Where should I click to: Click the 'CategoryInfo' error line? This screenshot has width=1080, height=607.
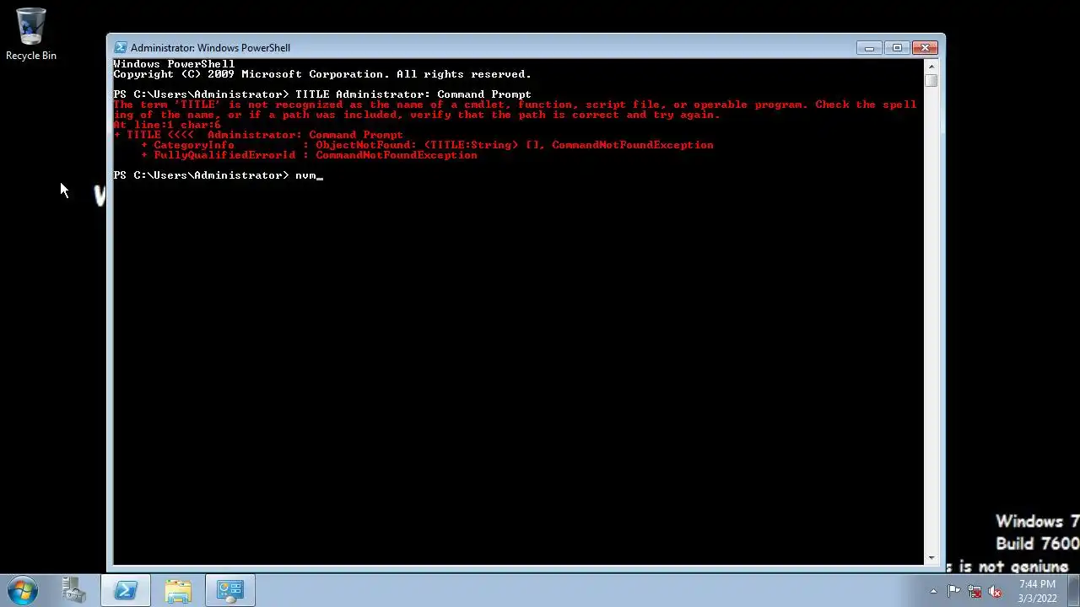pos(427,145)
